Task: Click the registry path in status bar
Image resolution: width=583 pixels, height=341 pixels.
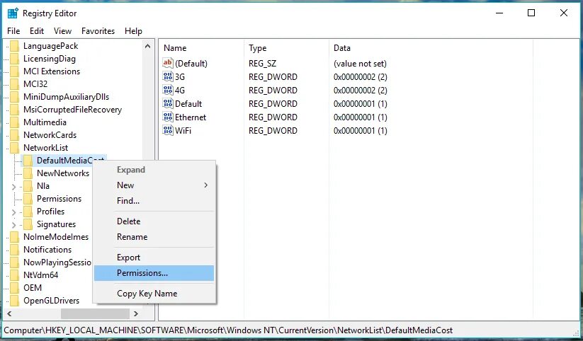Action: point(228,330)
